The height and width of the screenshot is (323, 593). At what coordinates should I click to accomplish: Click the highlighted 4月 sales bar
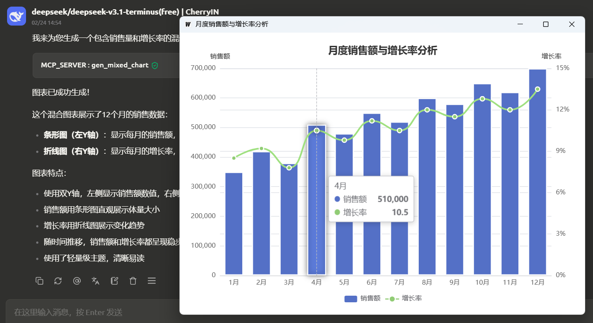pos(316,200)
